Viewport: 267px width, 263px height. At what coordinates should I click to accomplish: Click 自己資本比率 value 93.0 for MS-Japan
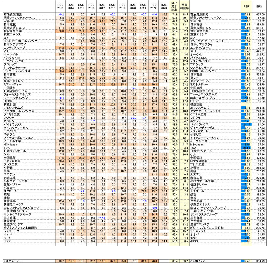coord(175,145)
